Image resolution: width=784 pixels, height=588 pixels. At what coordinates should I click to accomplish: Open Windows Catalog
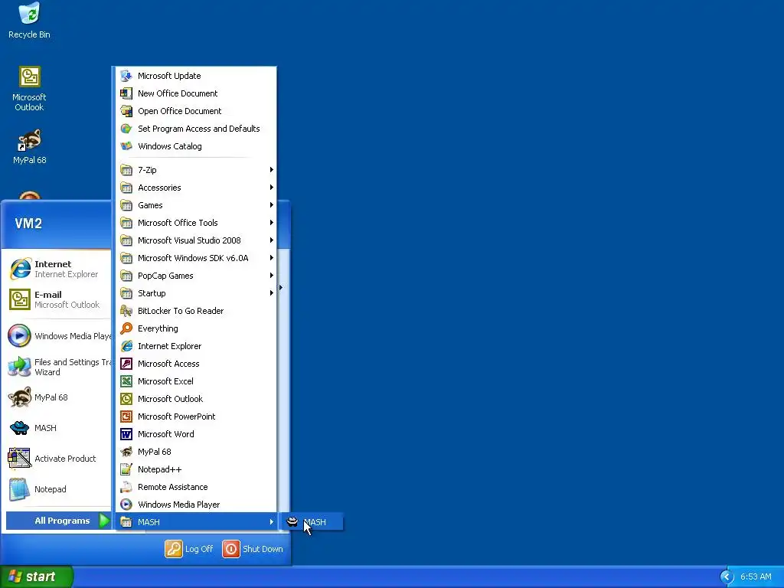(196, 146)
